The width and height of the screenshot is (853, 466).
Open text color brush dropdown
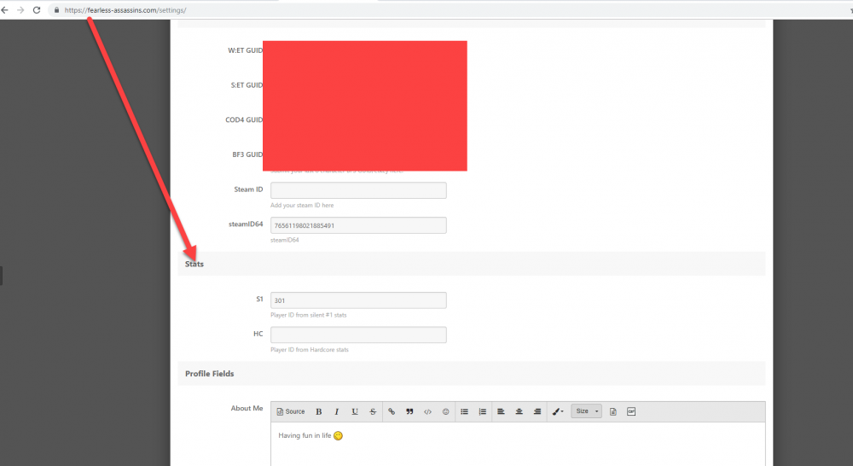click(558, 411)
